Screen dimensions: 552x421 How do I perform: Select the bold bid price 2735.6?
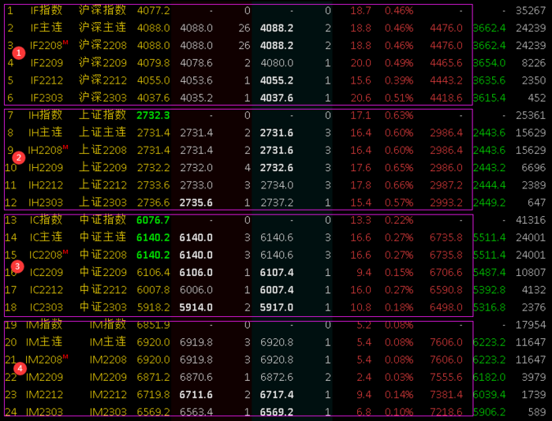196,203
